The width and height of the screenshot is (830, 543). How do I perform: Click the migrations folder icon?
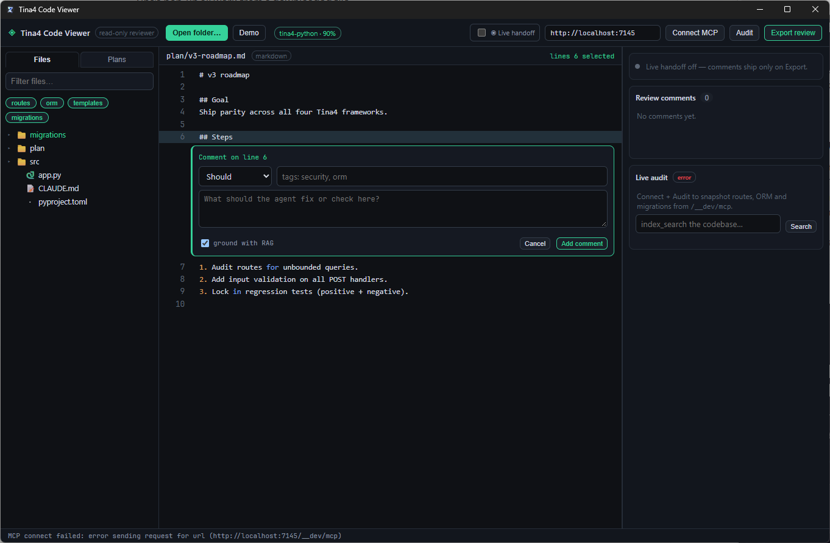(x=21, y=135)
